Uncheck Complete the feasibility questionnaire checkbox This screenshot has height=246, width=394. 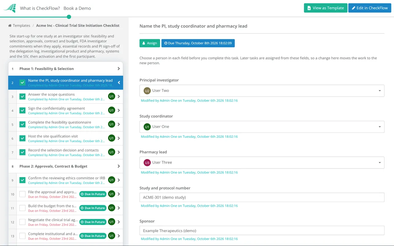point(22,125)
